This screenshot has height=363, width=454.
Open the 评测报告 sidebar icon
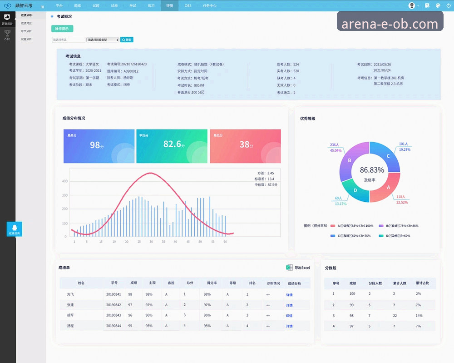click(x=7, y=19)
